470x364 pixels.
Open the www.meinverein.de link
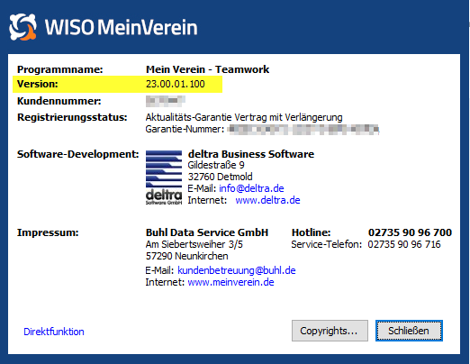point(230,282)
